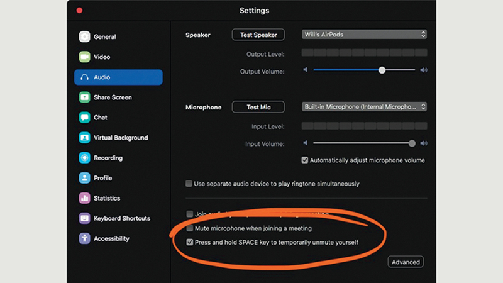Click the General settings gear icon
503x283 pixels.
(84, 36)
